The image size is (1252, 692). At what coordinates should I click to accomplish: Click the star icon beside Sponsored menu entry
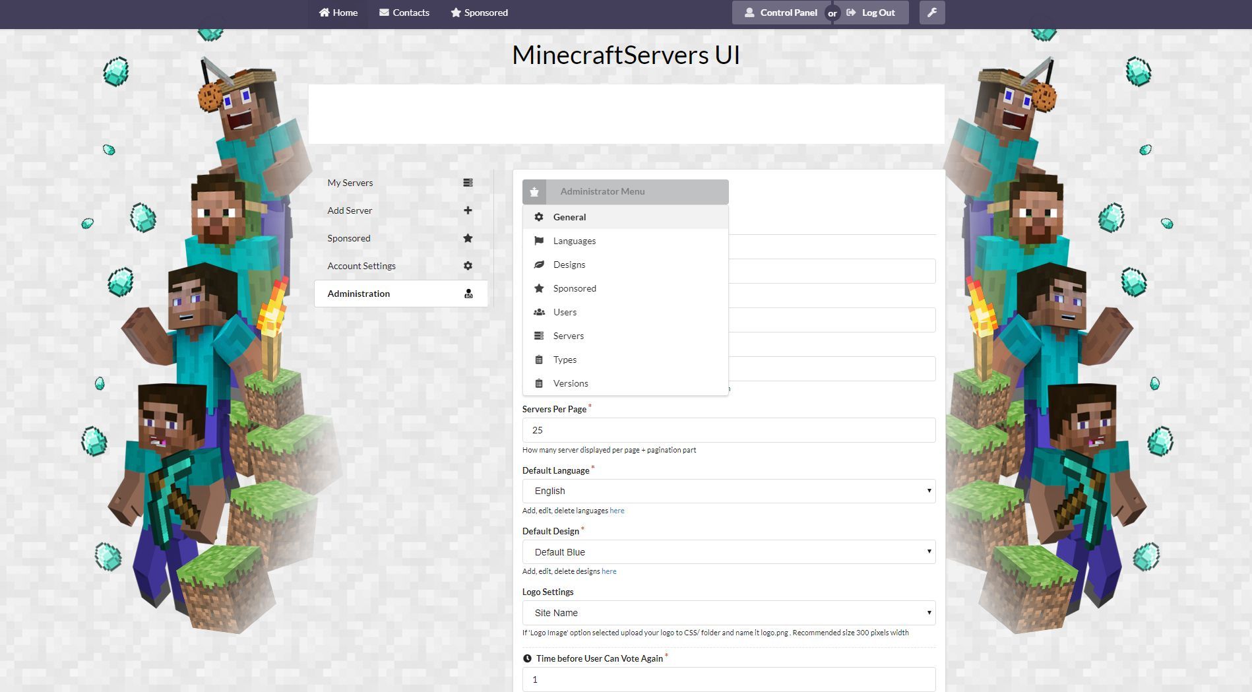point(539,288)
